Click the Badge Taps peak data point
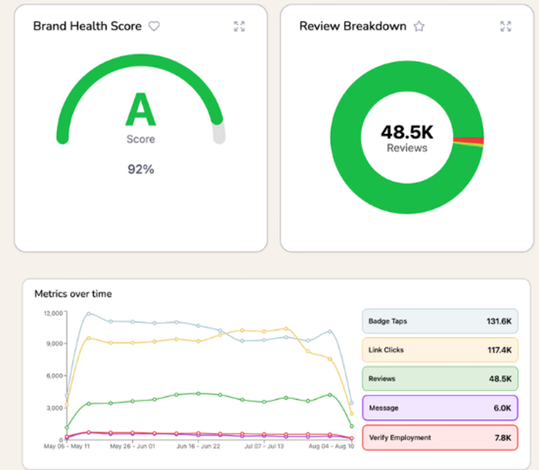Viewport: 539px width, 470px height. coord(88,313)
